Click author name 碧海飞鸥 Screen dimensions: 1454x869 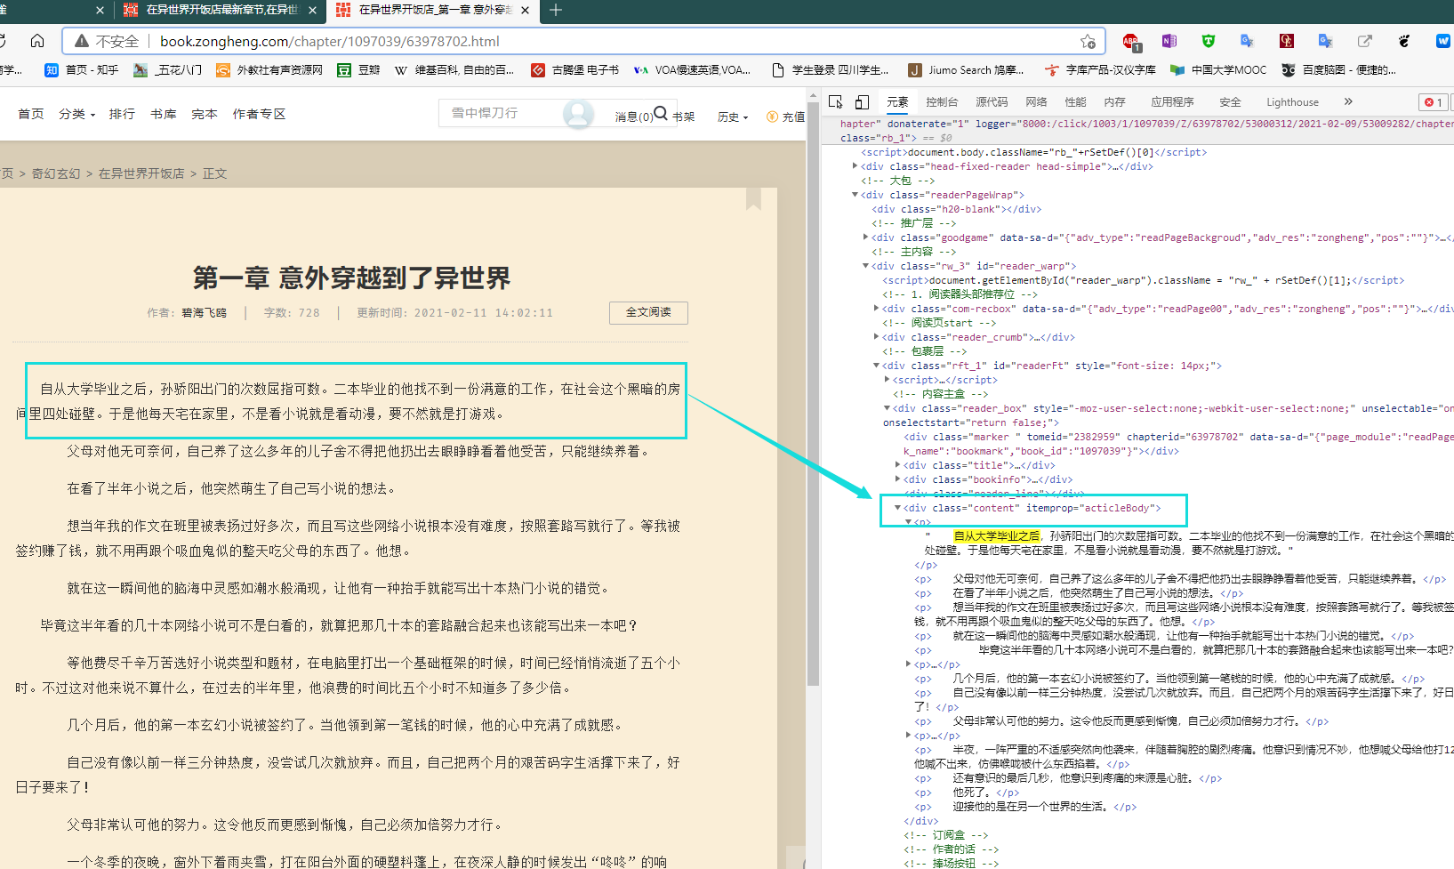pyautogui.click(x=204, y=313)
